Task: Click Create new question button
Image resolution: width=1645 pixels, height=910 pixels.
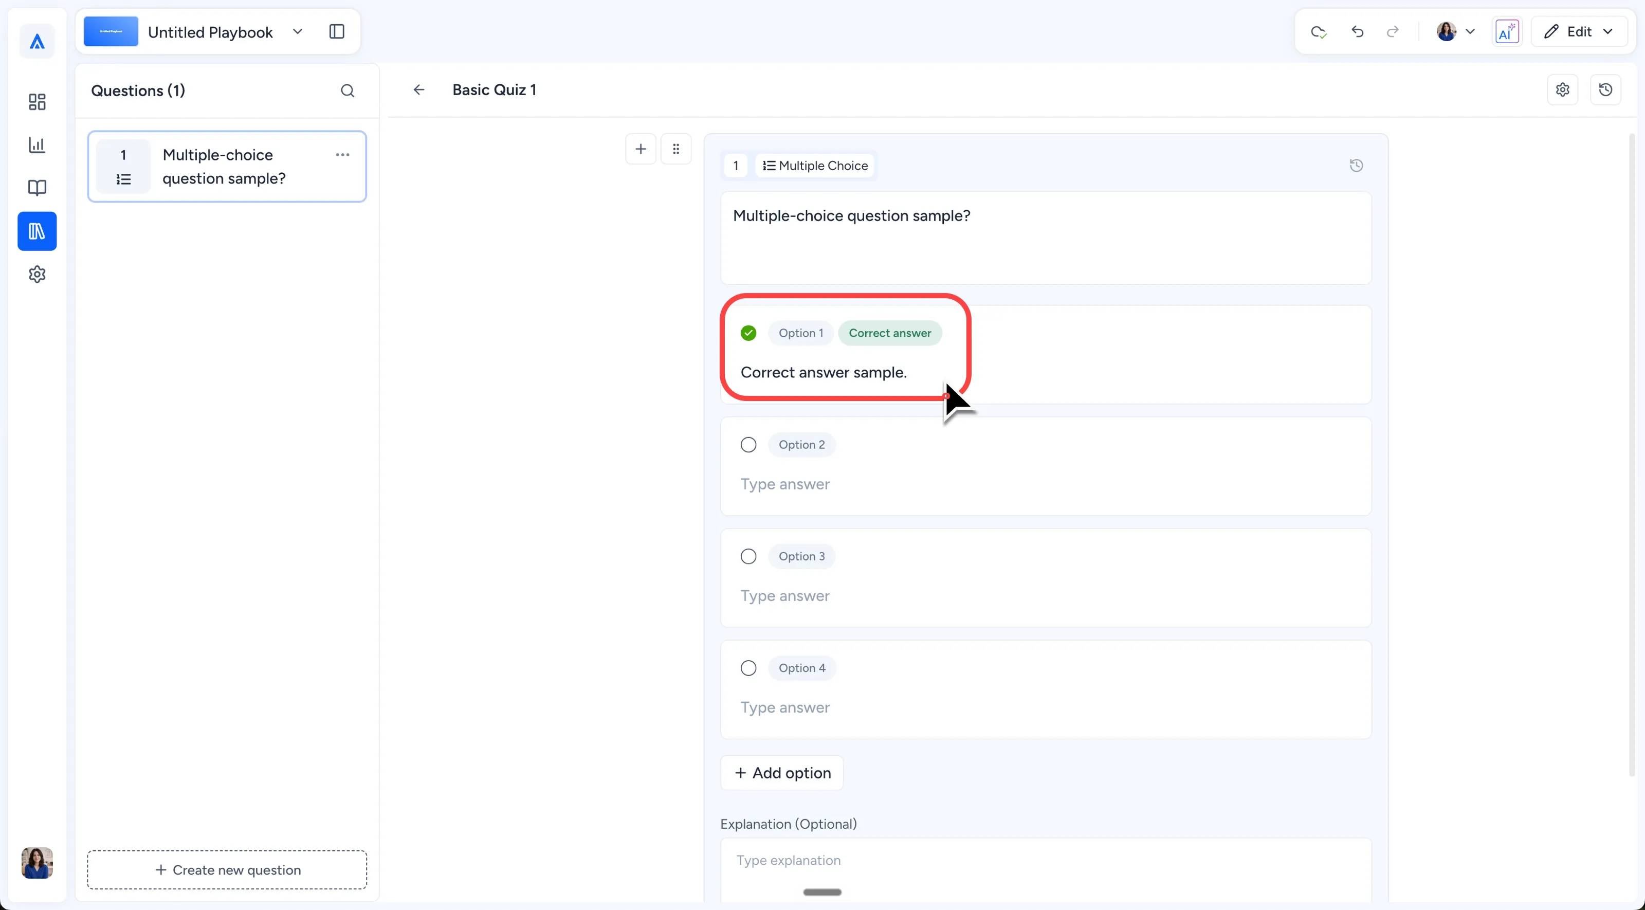Action: click(227, 870)
